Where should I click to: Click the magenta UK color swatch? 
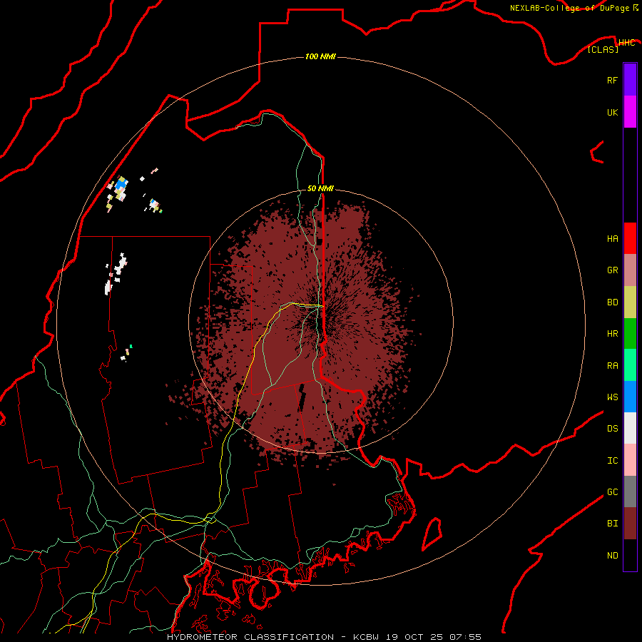(630, 112)
